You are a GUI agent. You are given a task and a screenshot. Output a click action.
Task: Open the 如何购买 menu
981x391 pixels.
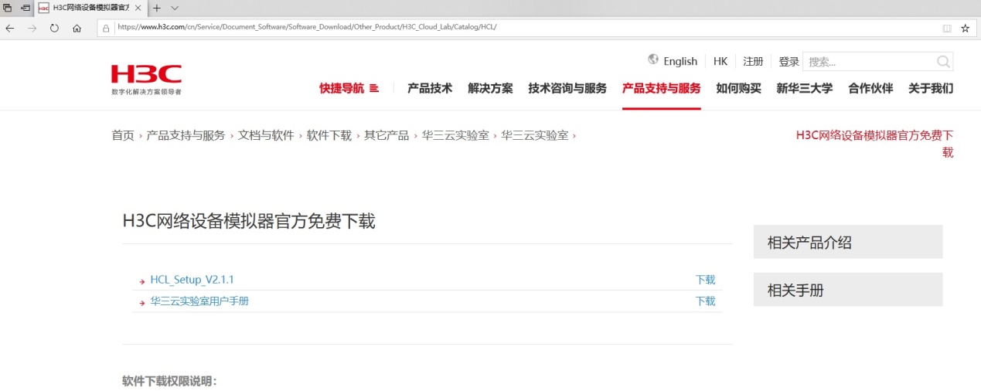pyautogui.click(x=738, y=88)
